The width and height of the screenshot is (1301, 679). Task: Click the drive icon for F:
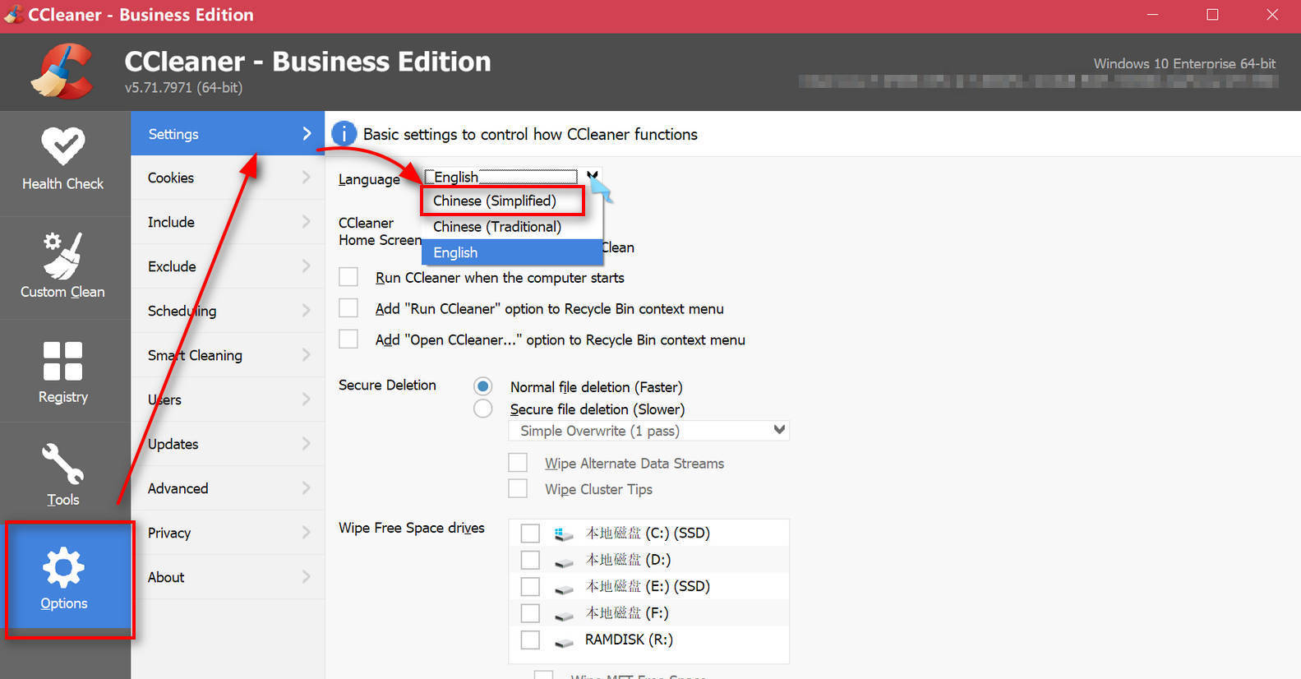pyautogui.click(x=563, y=615)
